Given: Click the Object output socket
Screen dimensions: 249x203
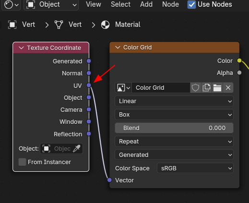Looking at the screenshot, I should (89, 97).
